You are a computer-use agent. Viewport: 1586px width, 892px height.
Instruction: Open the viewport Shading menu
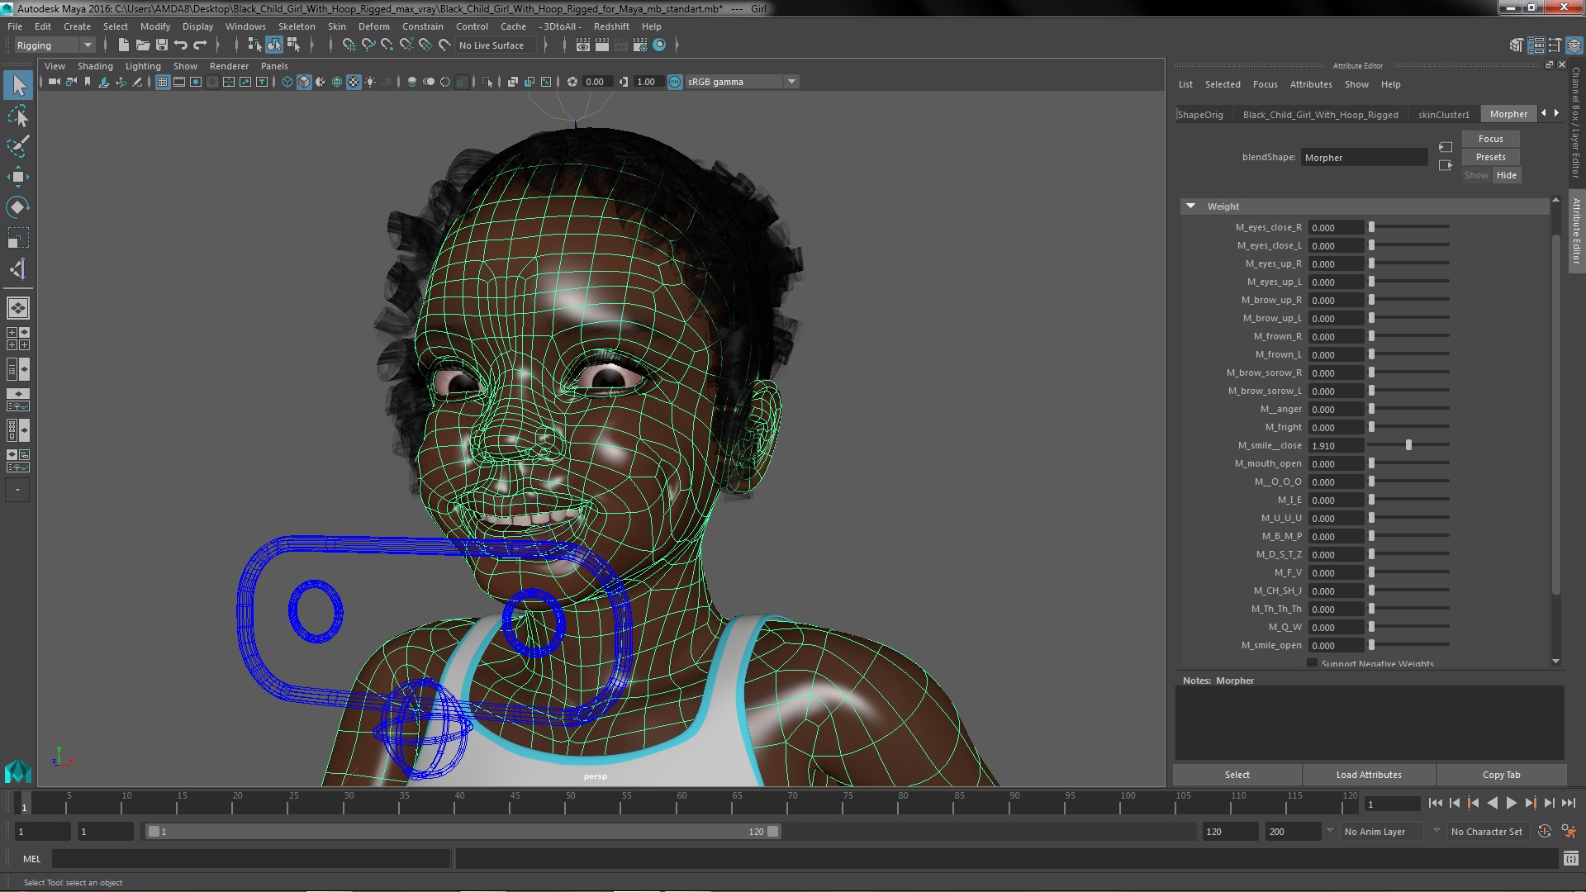tap(95, 66)
